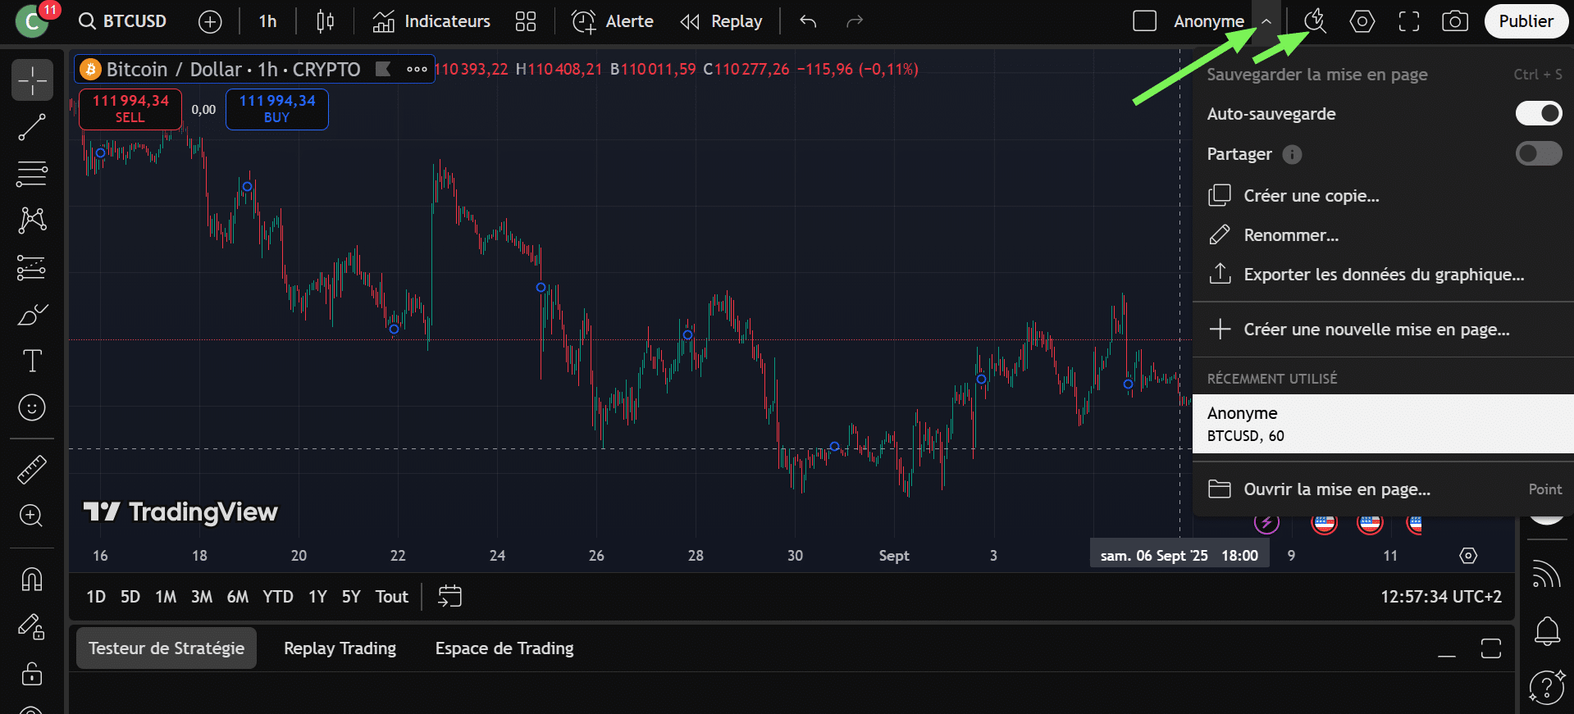Type in the BTCUSD symbol search field

pos(123,21)
